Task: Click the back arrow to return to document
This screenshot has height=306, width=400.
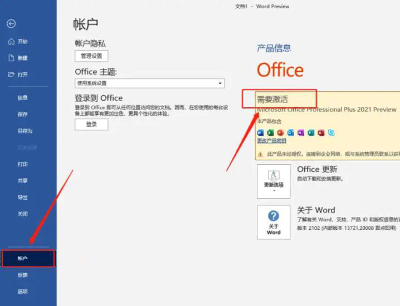Action: pos(11,24)
